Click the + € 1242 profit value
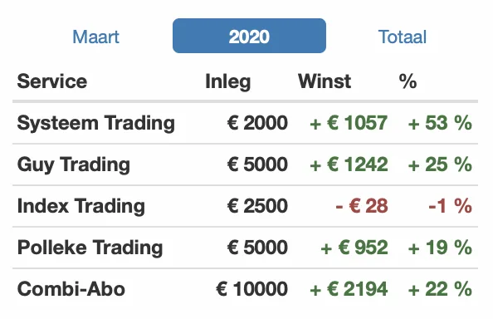The height and width of the screenshot is (319, 493). [x=349, y=164]
